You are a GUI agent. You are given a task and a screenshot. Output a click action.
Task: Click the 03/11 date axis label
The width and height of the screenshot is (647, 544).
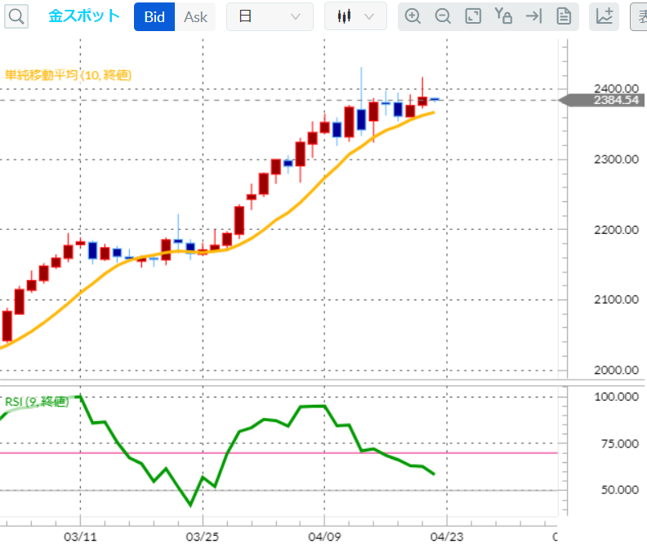80,537
